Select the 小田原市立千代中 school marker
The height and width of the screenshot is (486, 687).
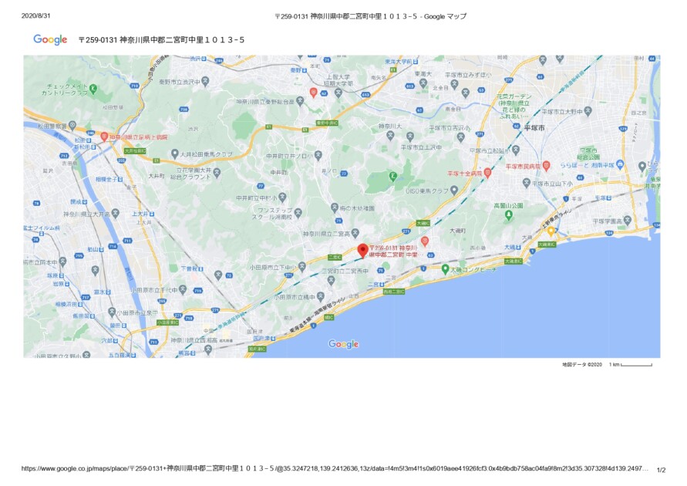click(x=183, y=290)
